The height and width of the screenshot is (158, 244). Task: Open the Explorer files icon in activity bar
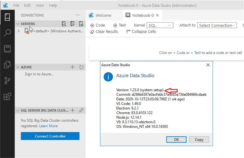pyautogui.click(x=7, y=65)
